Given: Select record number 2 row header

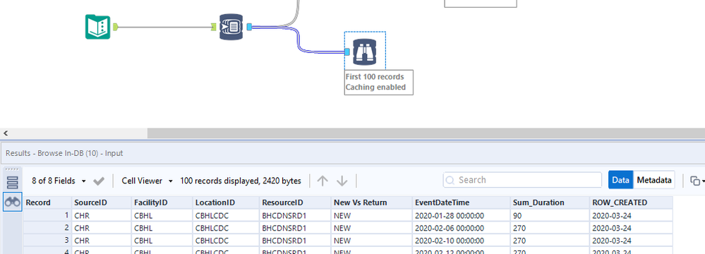Looking at the screenshot, I should (47, 229).
